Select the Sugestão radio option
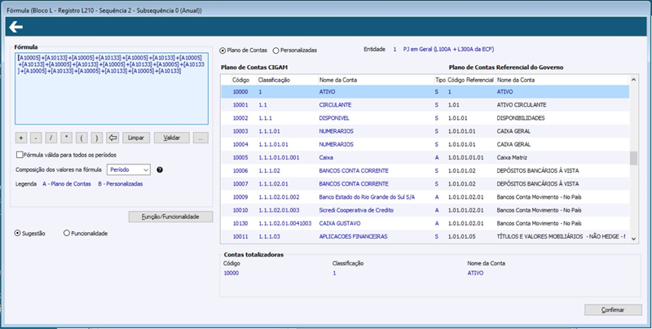652x329 pixels. coord(17,234)
